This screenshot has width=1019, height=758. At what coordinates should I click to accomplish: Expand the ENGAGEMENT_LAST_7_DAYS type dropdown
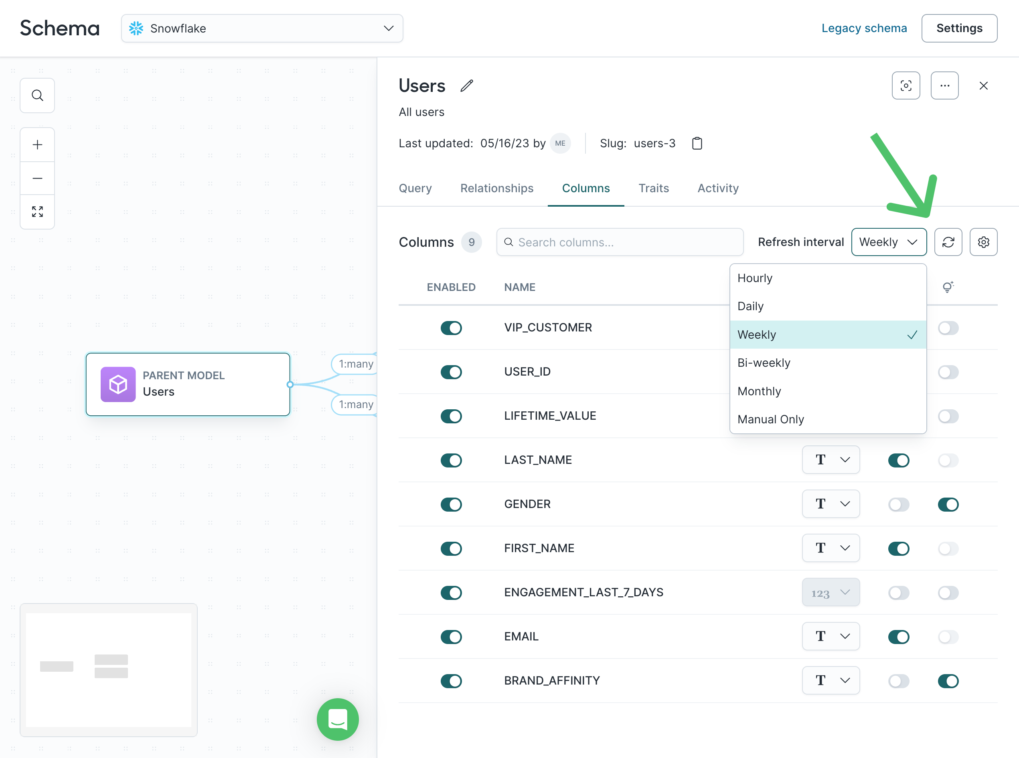click(831, 591)
